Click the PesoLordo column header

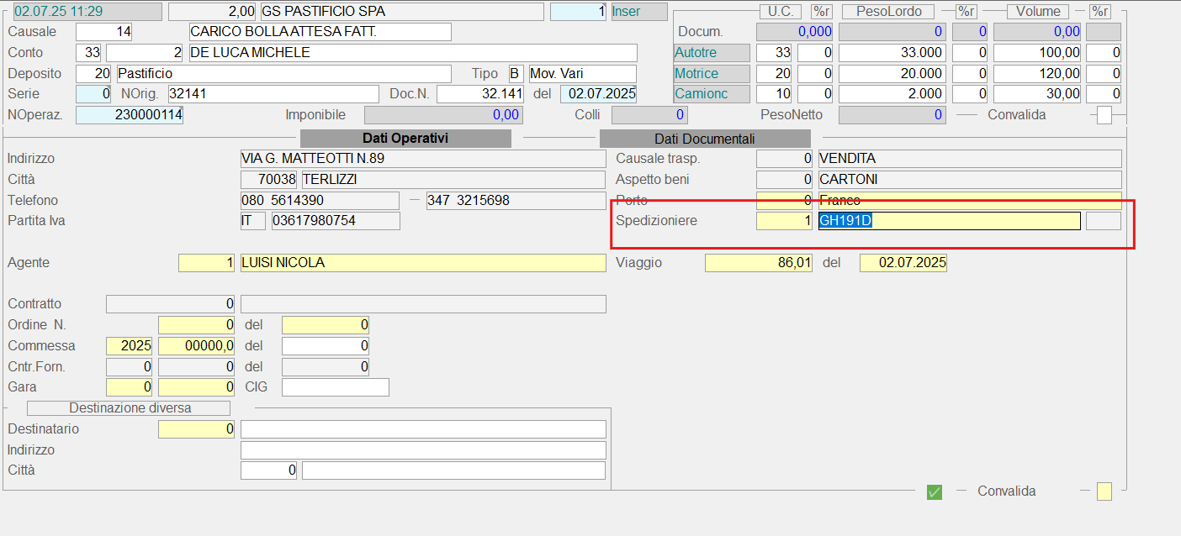pyautogui.click(x=887, y=12)
